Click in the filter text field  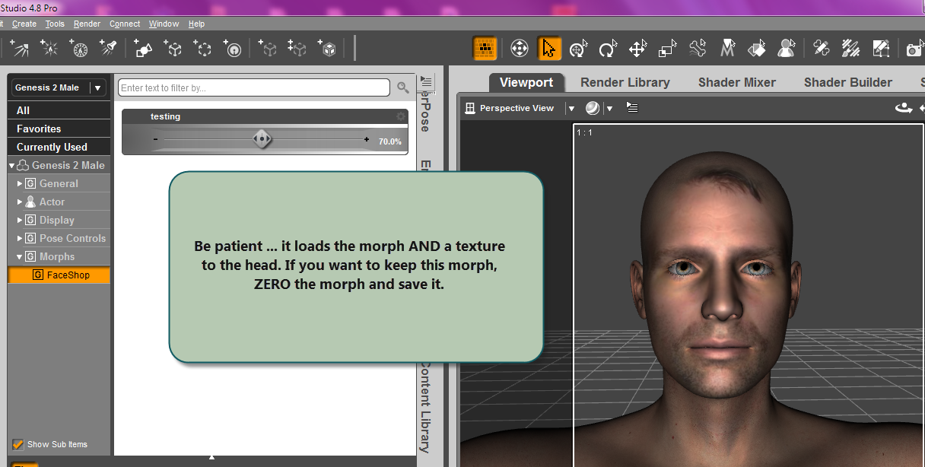coord(254,87)
